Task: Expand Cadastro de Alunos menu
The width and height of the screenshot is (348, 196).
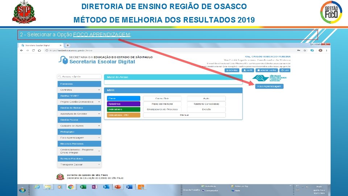Action: [79, 126]
